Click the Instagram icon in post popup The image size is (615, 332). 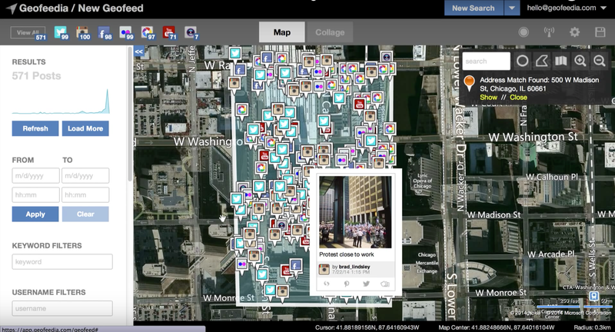point(324,269)
